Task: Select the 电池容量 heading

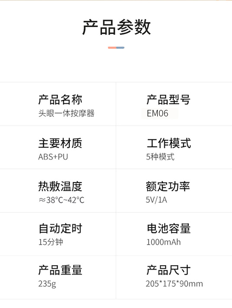Action: click(169, 229)
